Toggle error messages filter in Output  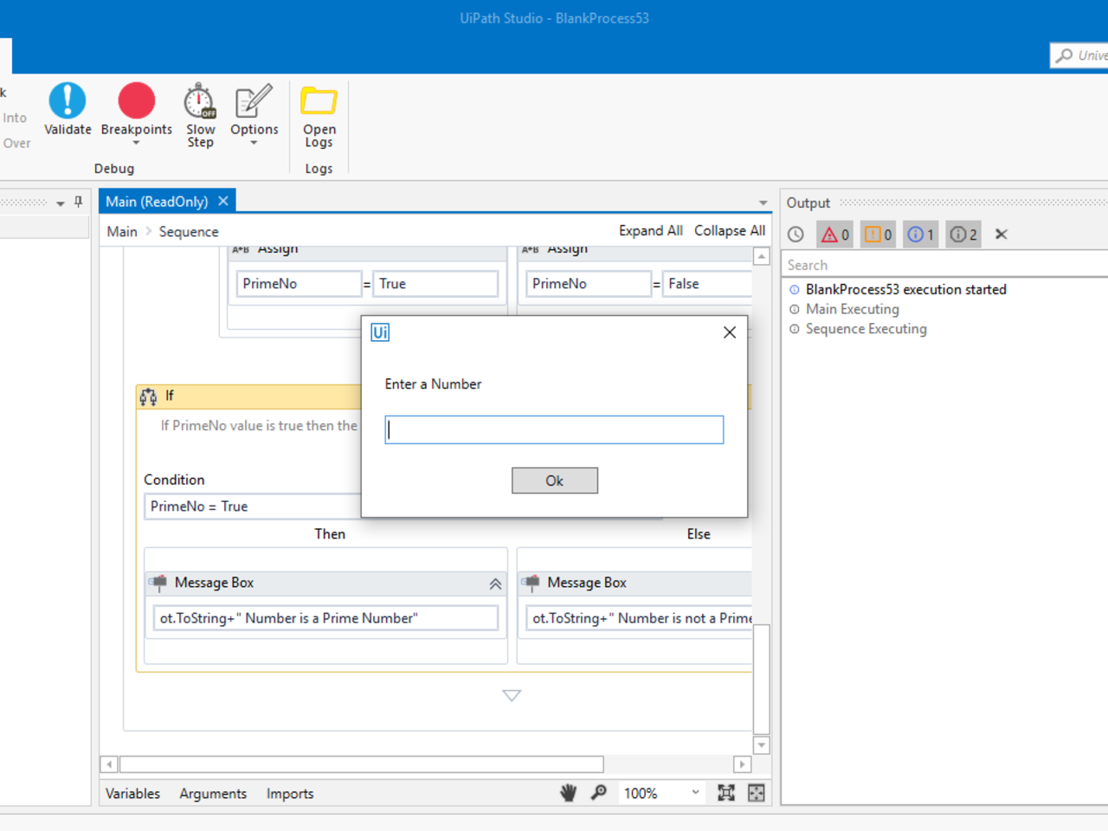(x=835, y=235)
